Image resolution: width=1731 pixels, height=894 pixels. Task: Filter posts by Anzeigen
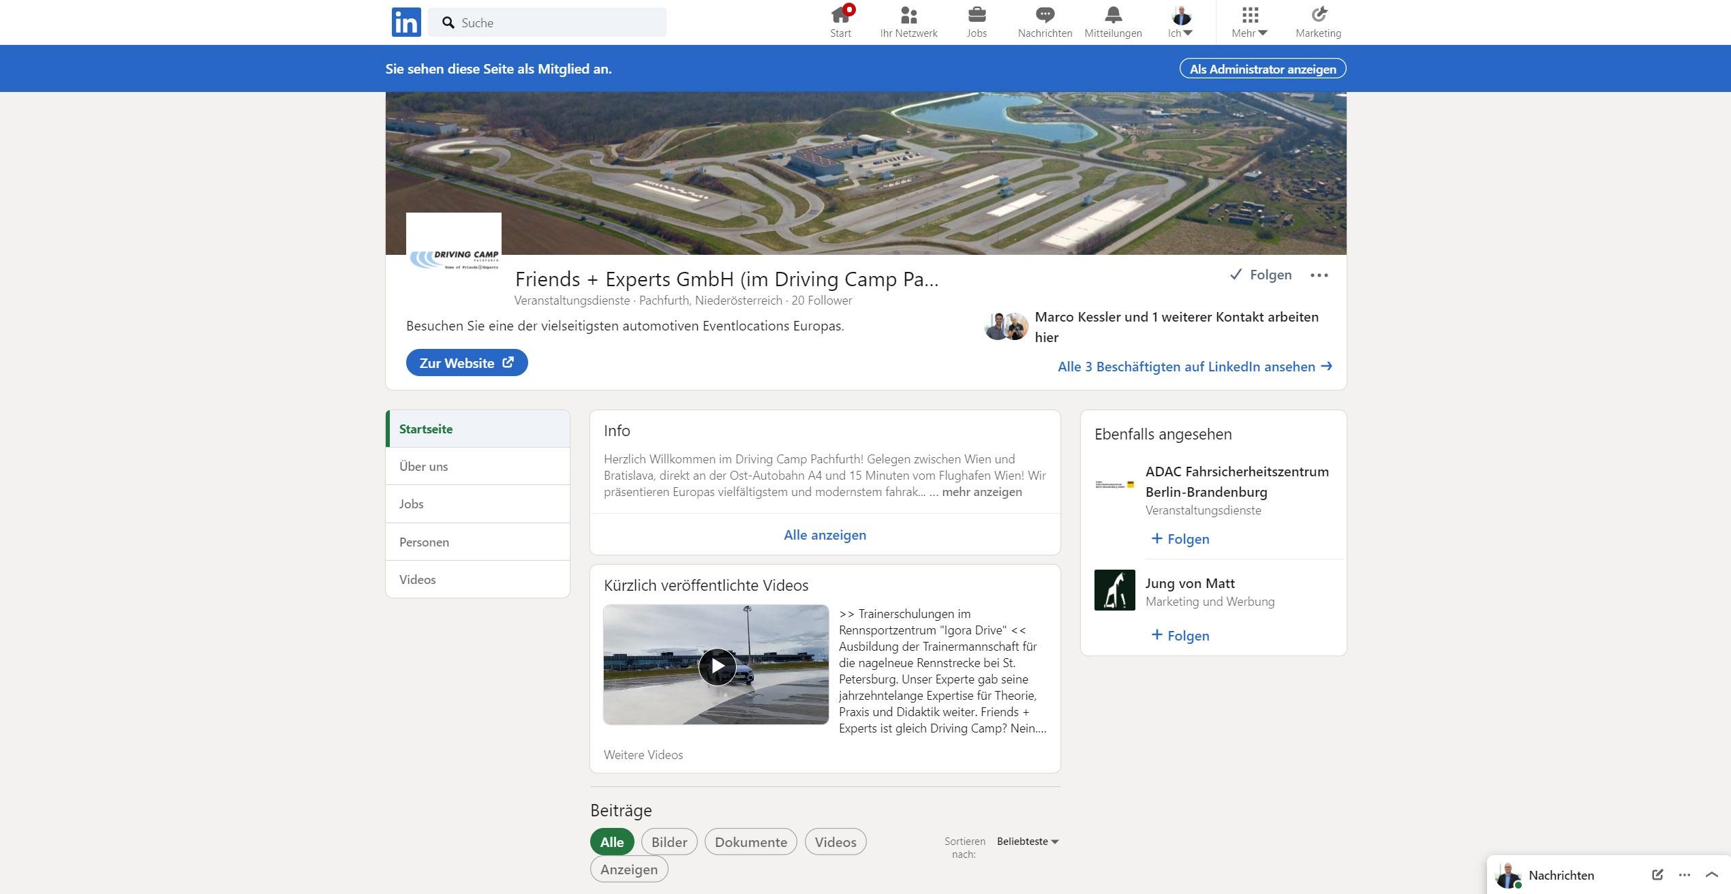click(629, 869)
